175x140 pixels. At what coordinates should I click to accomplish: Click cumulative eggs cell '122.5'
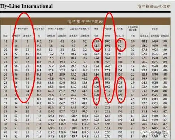tap(51, 124)
